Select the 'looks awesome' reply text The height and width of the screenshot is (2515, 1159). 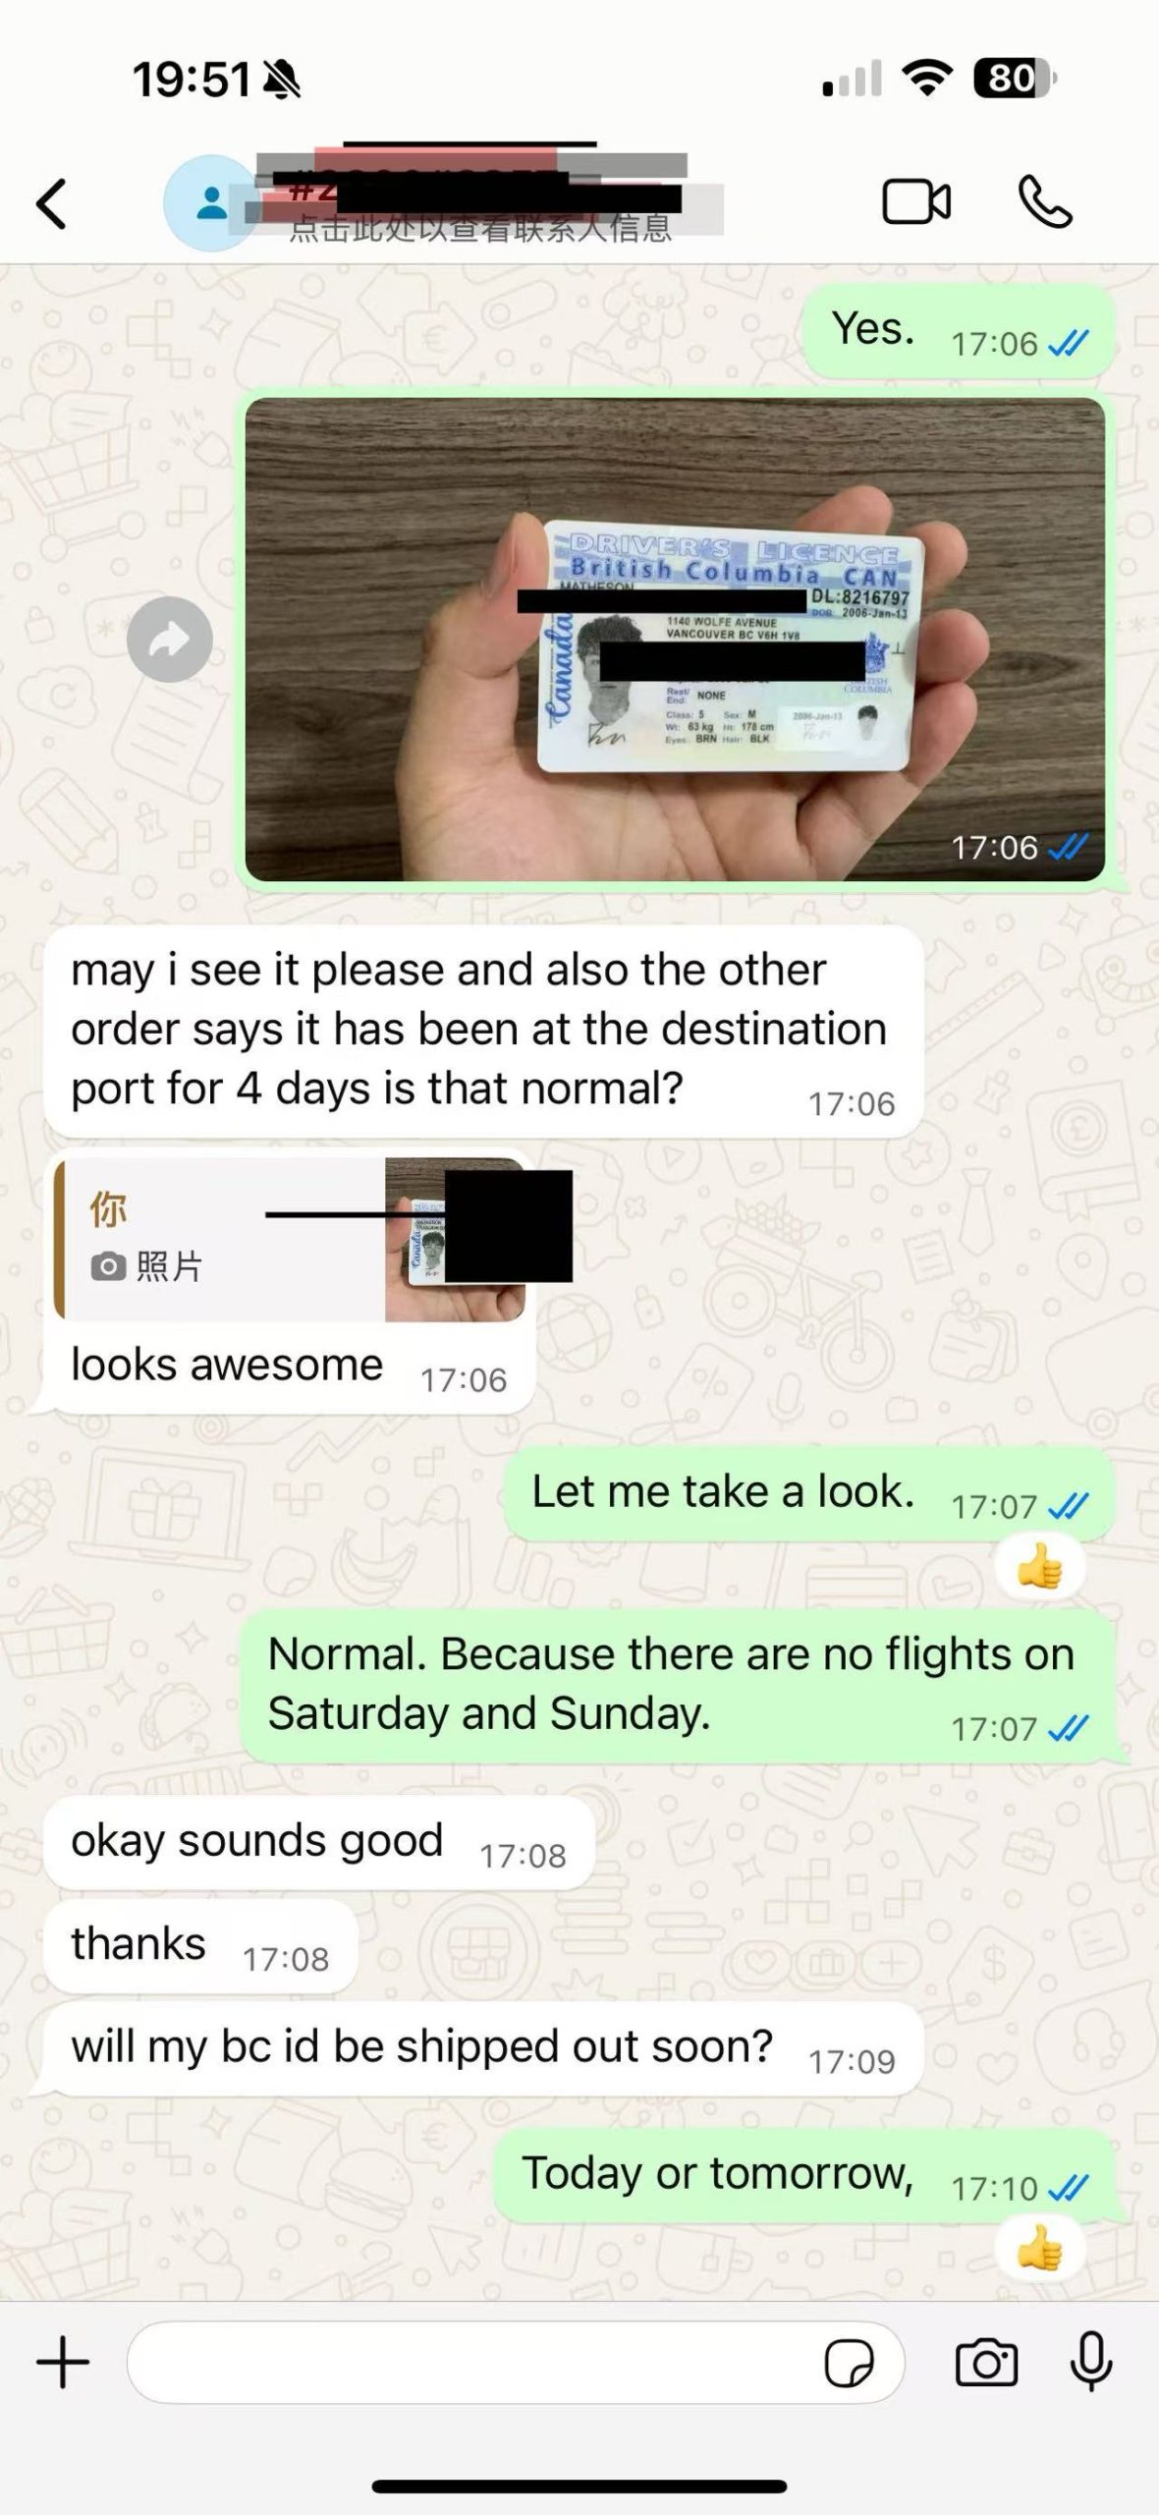[x=227, y=1365]
